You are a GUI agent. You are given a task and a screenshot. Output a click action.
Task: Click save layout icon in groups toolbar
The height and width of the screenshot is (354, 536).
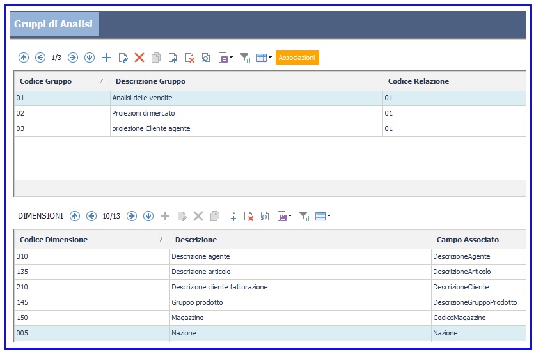coord(223,58)
